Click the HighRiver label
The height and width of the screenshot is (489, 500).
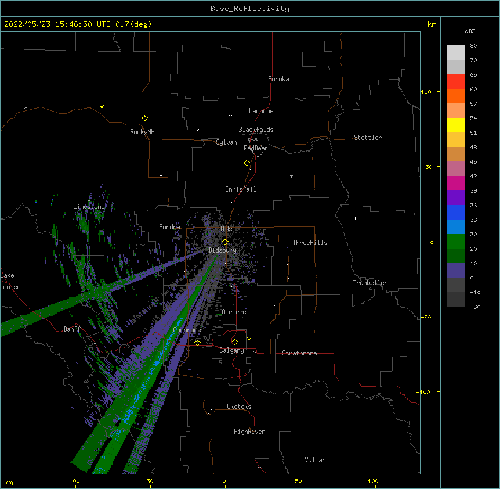pos(249,432)
